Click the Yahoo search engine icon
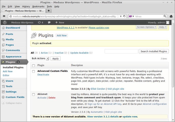The width and height of the screenshot is (175, 122). [x=131, y=16]
